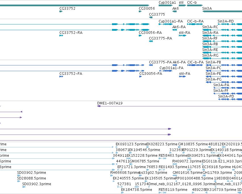Select the GM01616.5prime EST label
242x194 pixels.
tap(187, 173)
